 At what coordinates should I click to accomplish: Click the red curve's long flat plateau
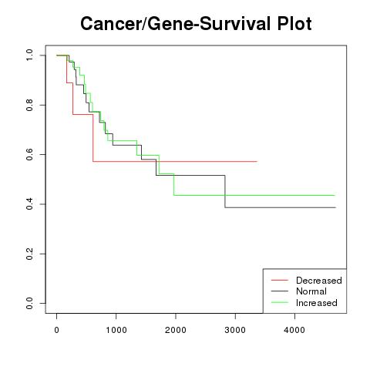point(175,161)
